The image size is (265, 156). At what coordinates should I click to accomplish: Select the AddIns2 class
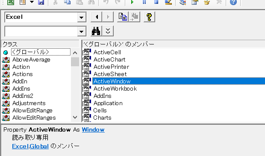(23, 96)
